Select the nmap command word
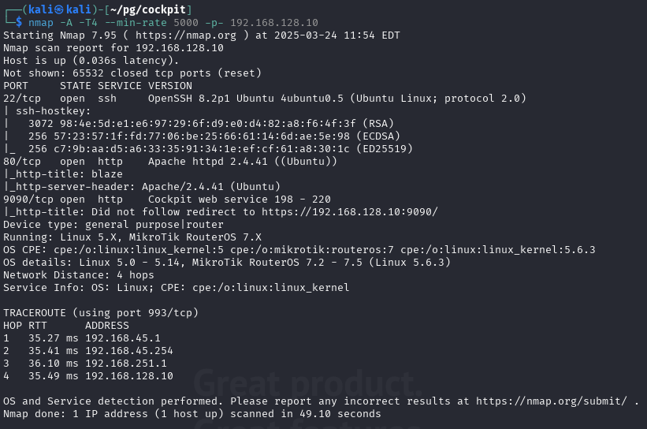This screenshot has height=429, width=647. (x=41, y=23)
